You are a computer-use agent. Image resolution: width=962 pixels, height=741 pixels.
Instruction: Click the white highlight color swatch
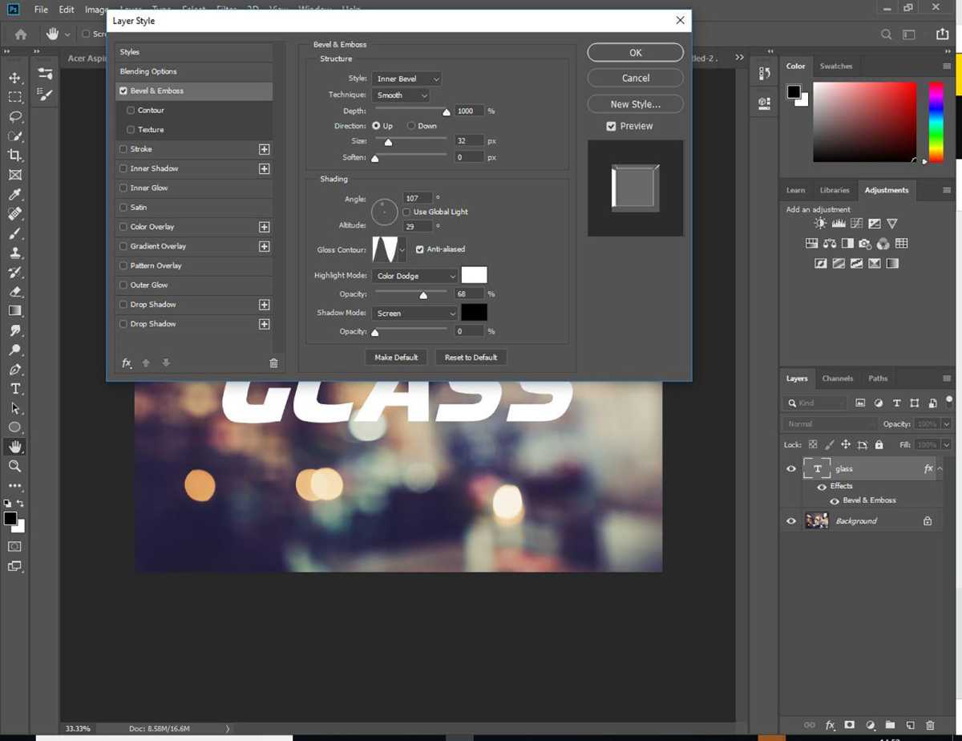[x=475, y=275]
